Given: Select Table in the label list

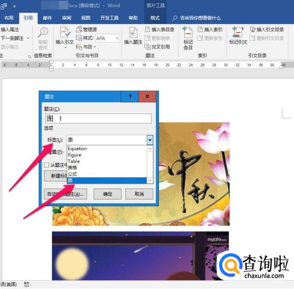Looking at the screenshot, I should (x=107, y=161).
